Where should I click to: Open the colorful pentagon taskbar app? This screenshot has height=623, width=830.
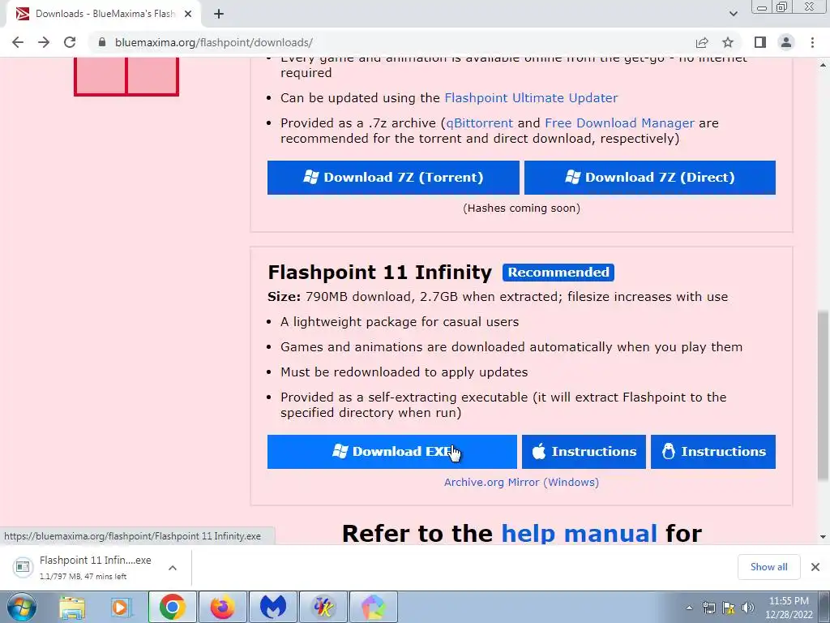click(373, 607)
